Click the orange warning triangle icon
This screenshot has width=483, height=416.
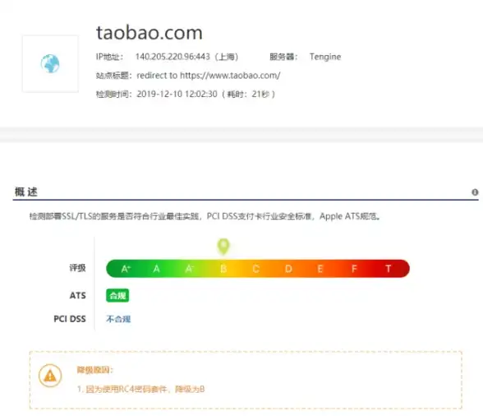[x=50, y=376]
